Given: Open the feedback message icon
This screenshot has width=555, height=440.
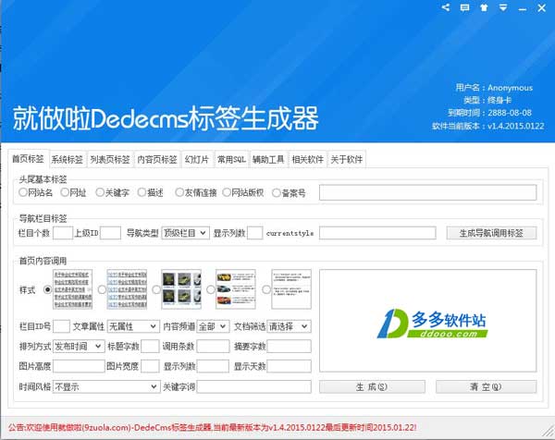Looking at the screenshot, I should pos(464,7).
